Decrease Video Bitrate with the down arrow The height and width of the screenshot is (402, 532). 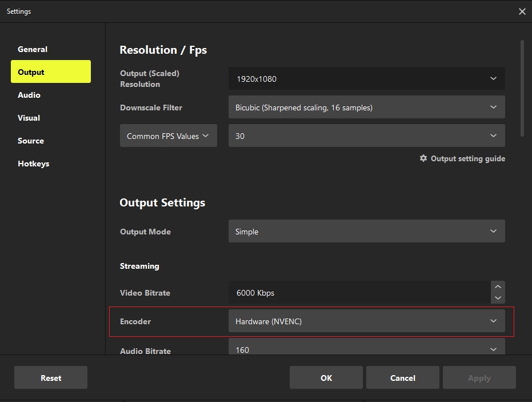(498, 298)
